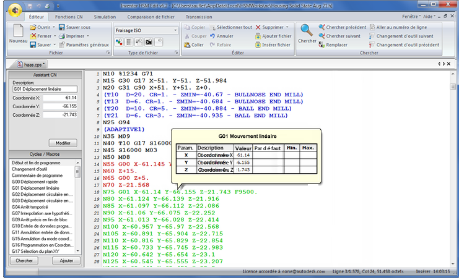Open the Fraisage ISO combo box
This screenshot has height=280, width=459.
pyautogui.click(x=146, y=30)
